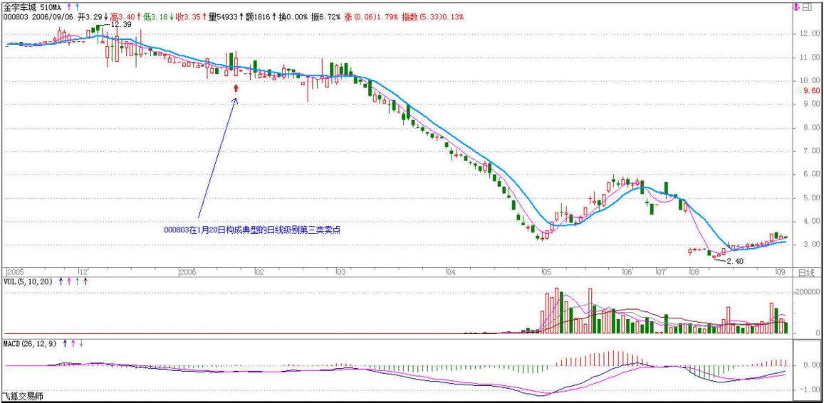
Task: Toggle the magenta line arrow in VOL header
Action: [69, 281]
